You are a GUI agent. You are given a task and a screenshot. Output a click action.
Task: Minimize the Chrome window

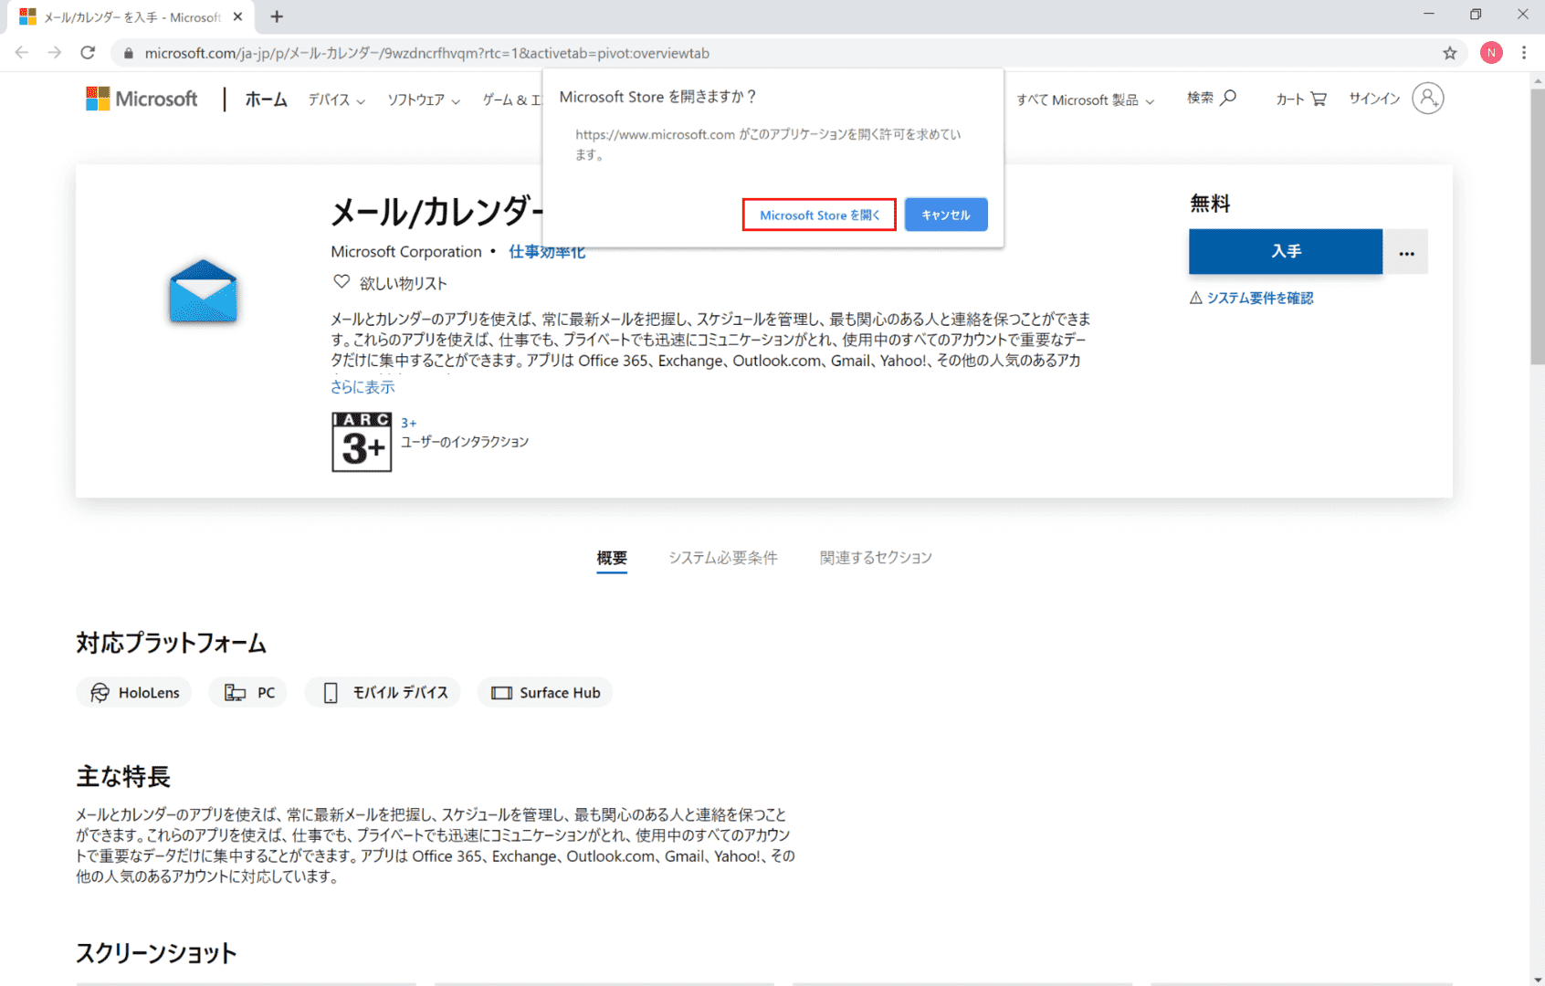click(1429, 15)
